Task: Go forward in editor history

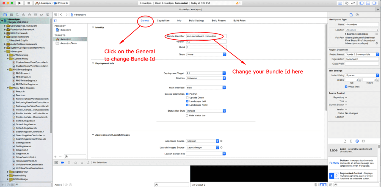Action: [66, 14]
